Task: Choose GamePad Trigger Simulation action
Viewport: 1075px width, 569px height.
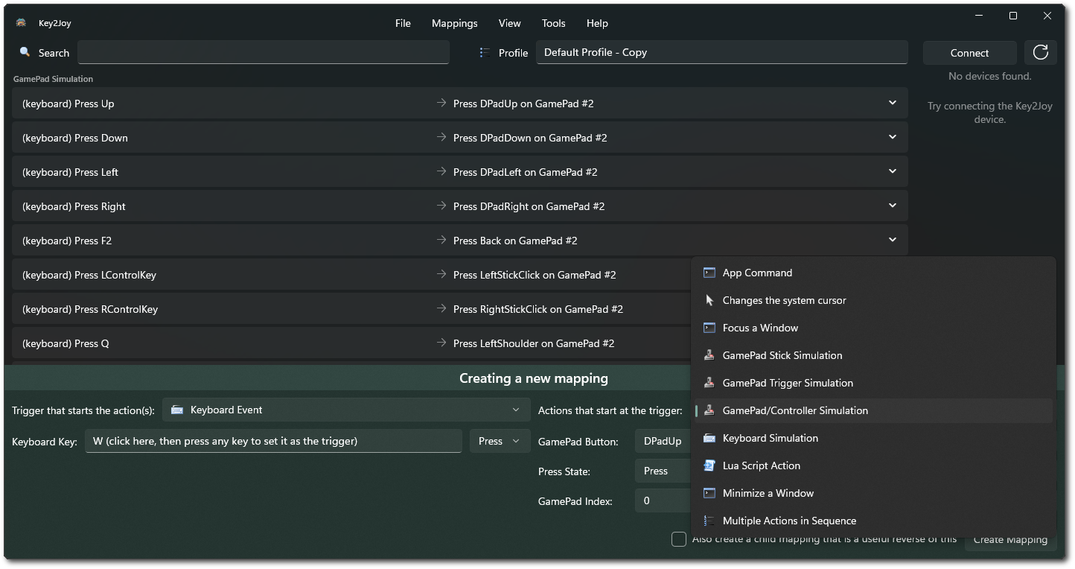Action: [x=873, y=383]
